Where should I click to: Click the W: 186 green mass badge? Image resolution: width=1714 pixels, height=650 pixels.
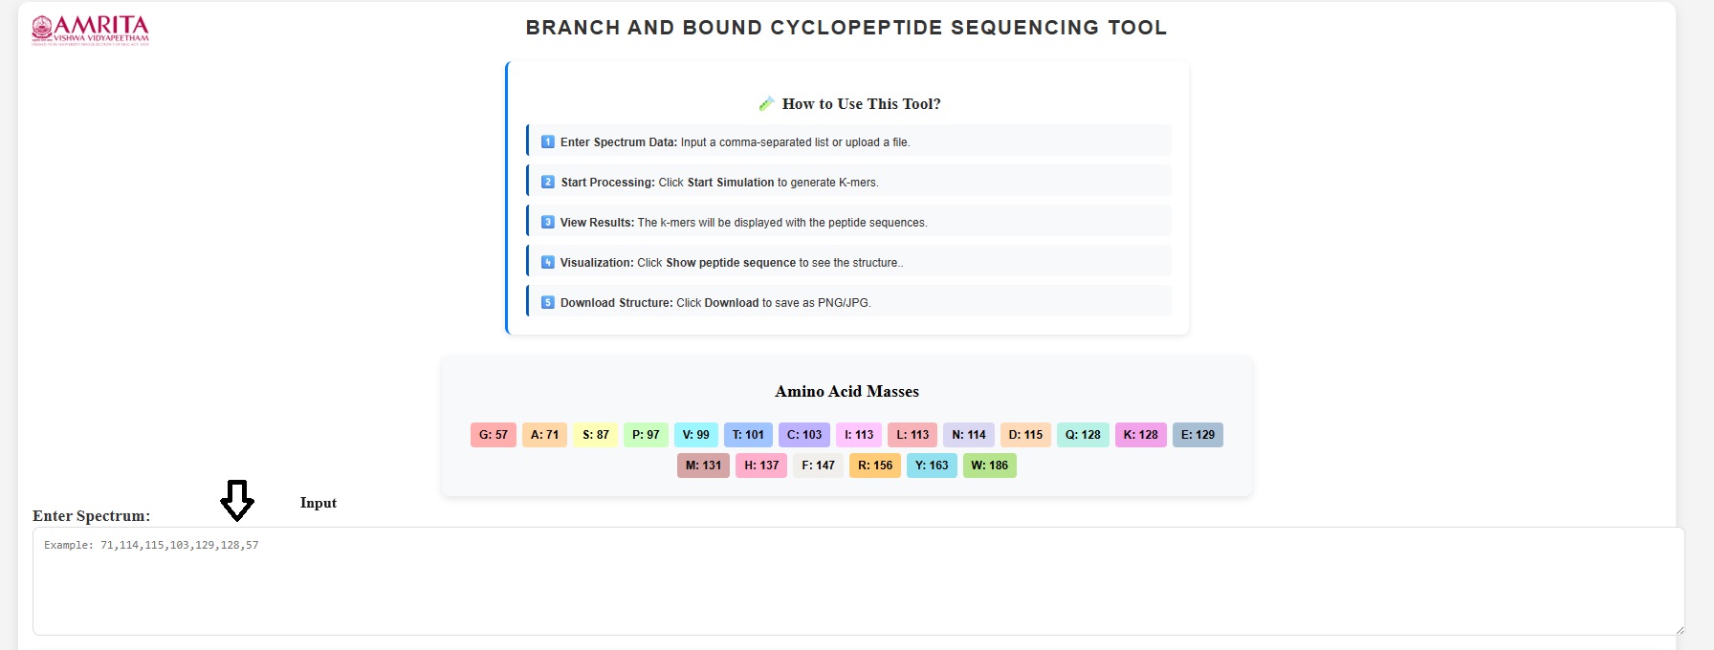[989, 466]
